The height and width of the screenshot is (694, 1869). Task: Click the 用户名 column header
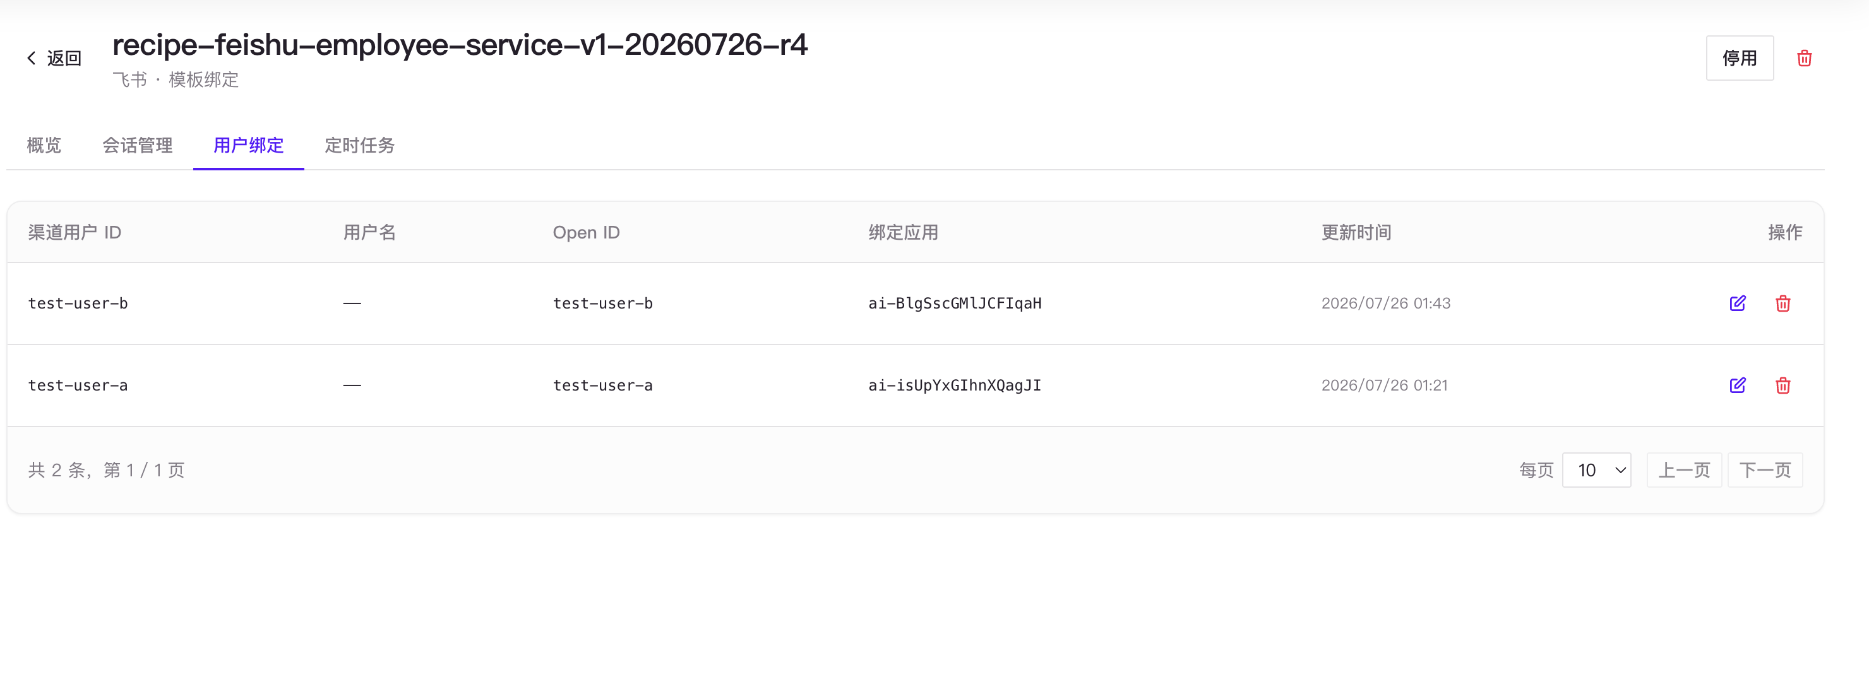[x=369, y=232]
